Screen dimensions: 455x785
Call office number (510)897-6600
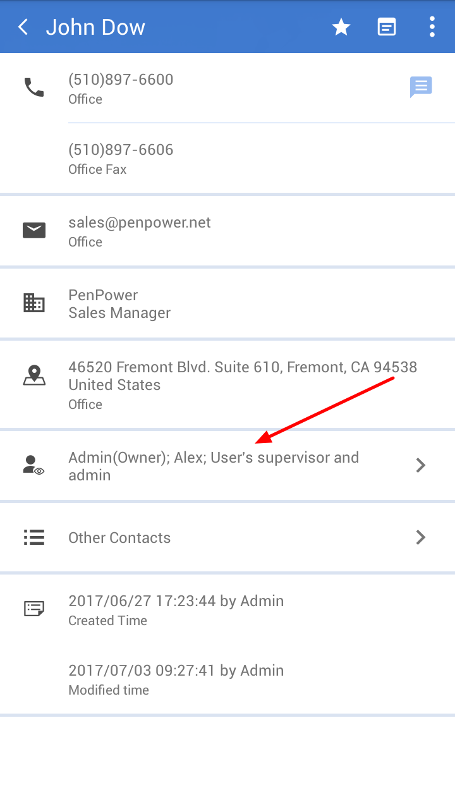pyautogui.click(x=121, y=80)
